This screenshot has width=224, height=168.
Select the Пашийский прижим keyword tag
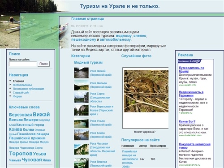pyautogui.click(x=27, y=138)
